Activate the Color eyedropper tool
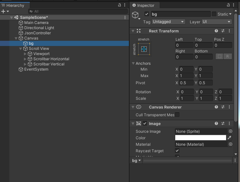The image size is (240, 182). click(x=229, y=138)
